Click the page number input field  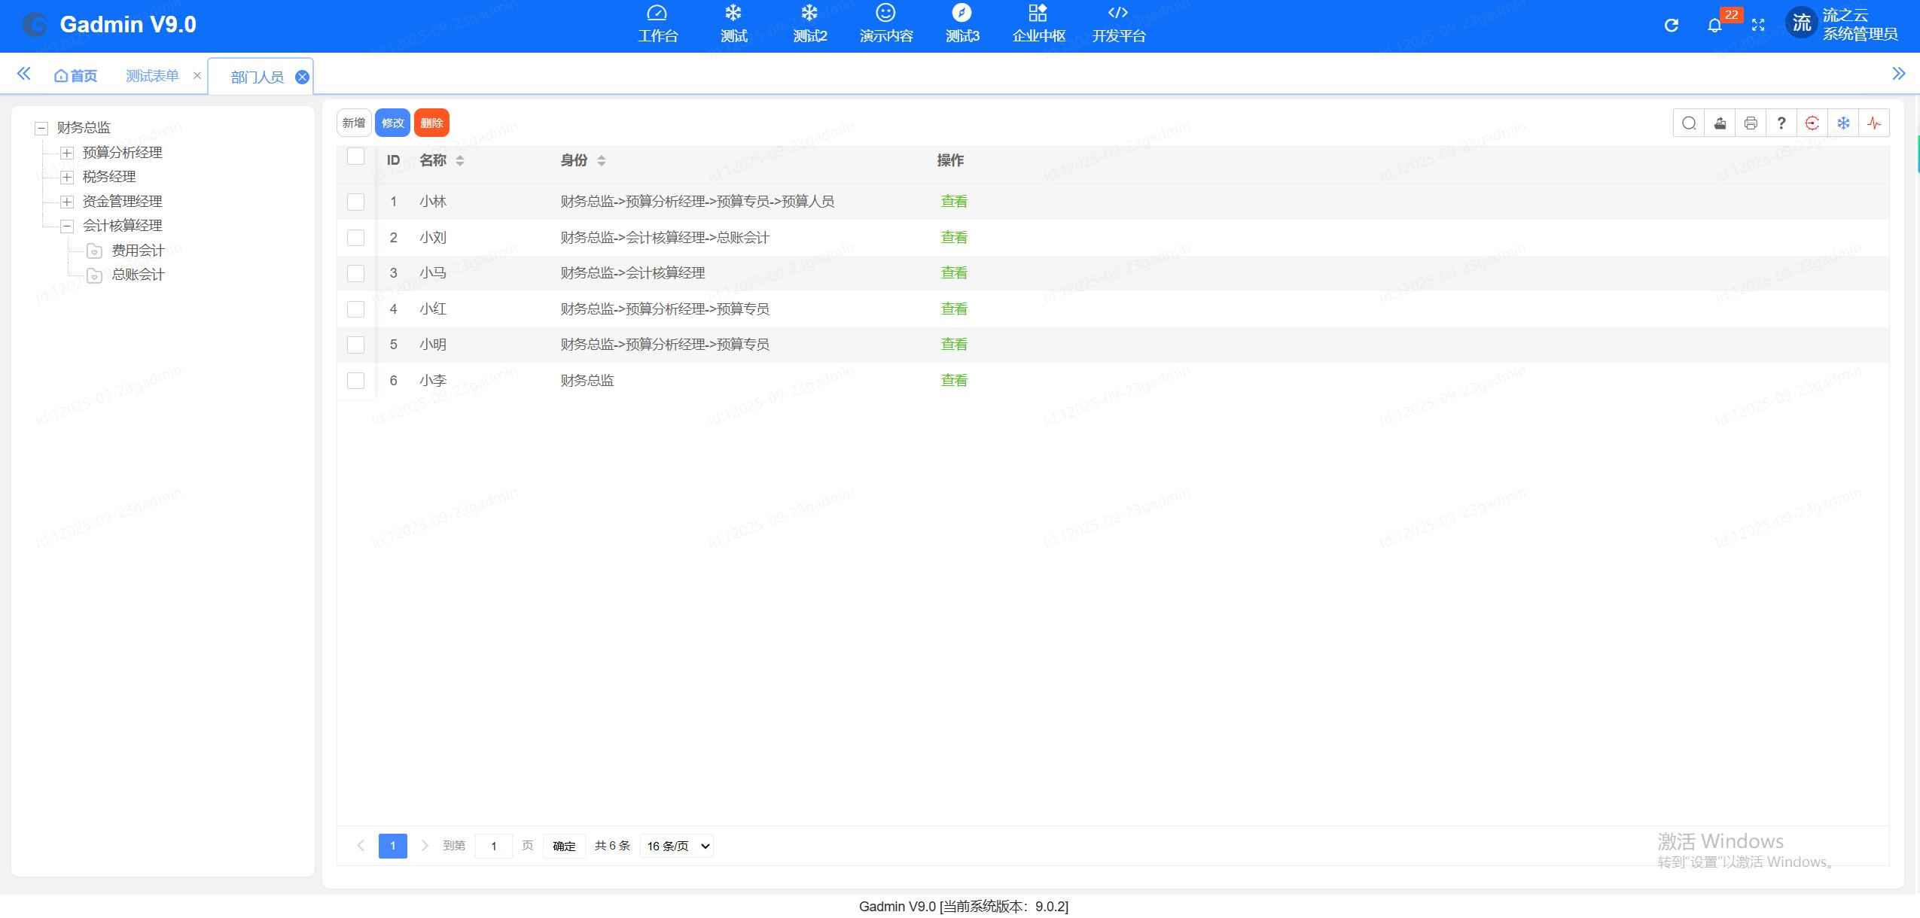tap(494, 846)
